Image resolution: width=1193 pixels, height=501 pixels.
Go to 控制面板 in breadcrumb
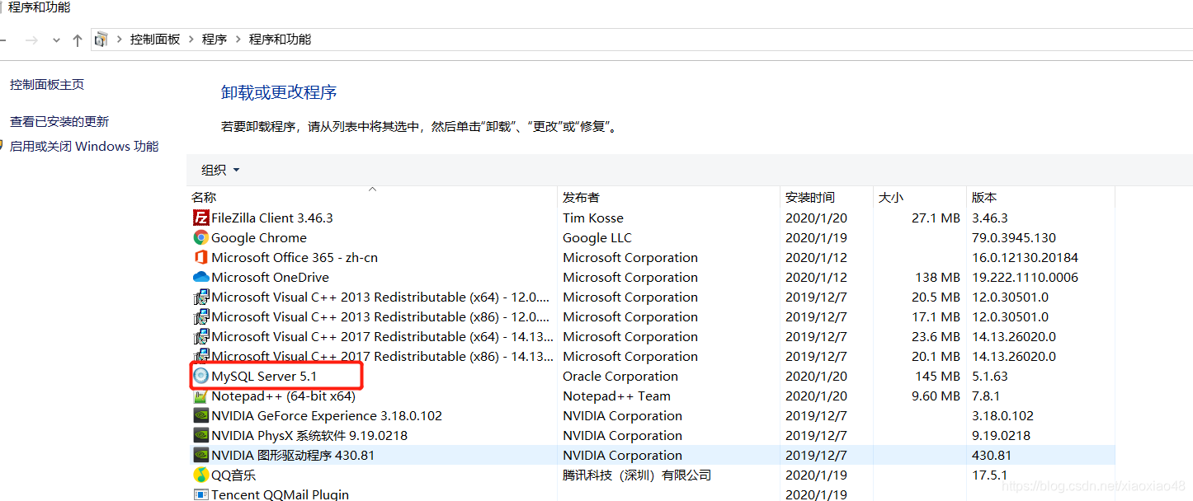[x=155, y=40]
